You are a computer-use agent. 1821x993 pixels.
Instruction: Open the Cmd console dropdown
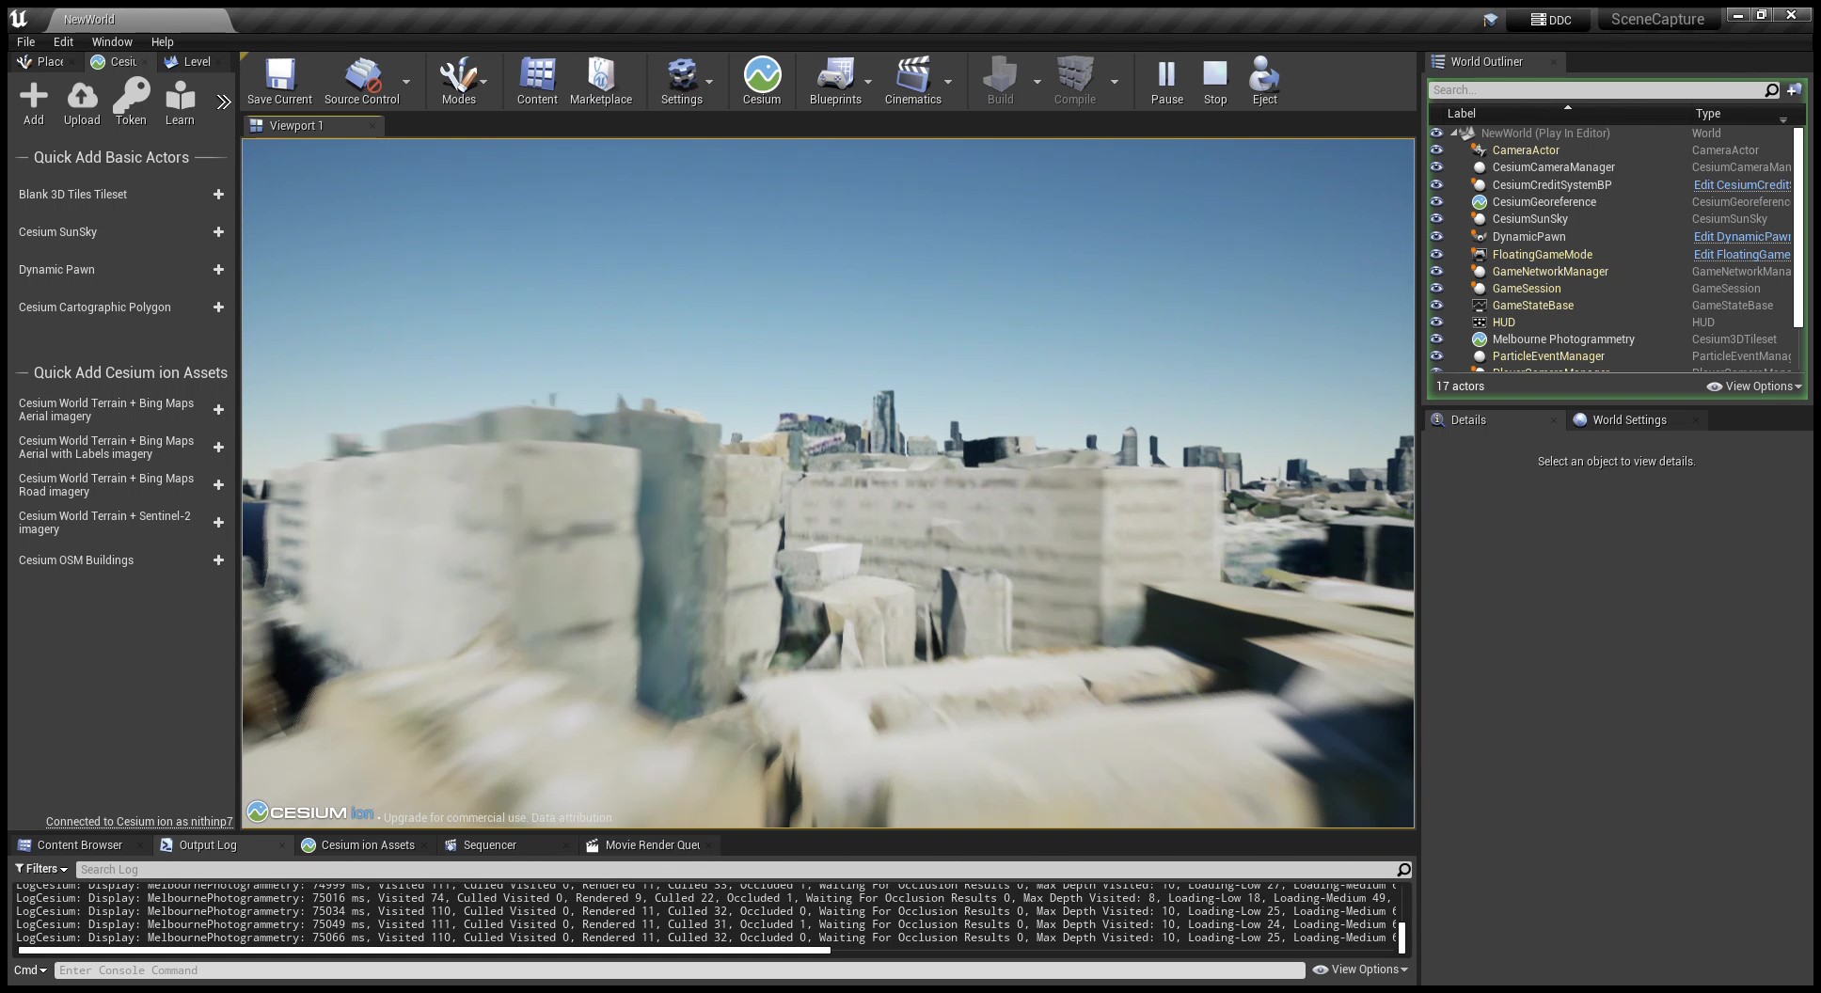(30, 969)
